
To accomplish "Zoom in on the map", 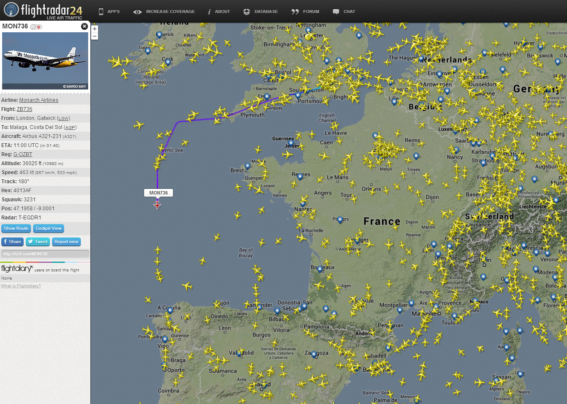I will pyautogui.click(x=95, y=29).
